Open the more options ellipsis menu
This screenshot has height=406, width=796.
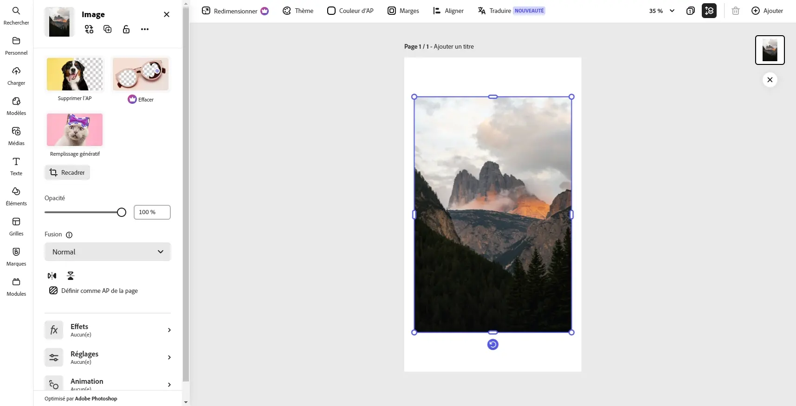click(x=145, y=29)
